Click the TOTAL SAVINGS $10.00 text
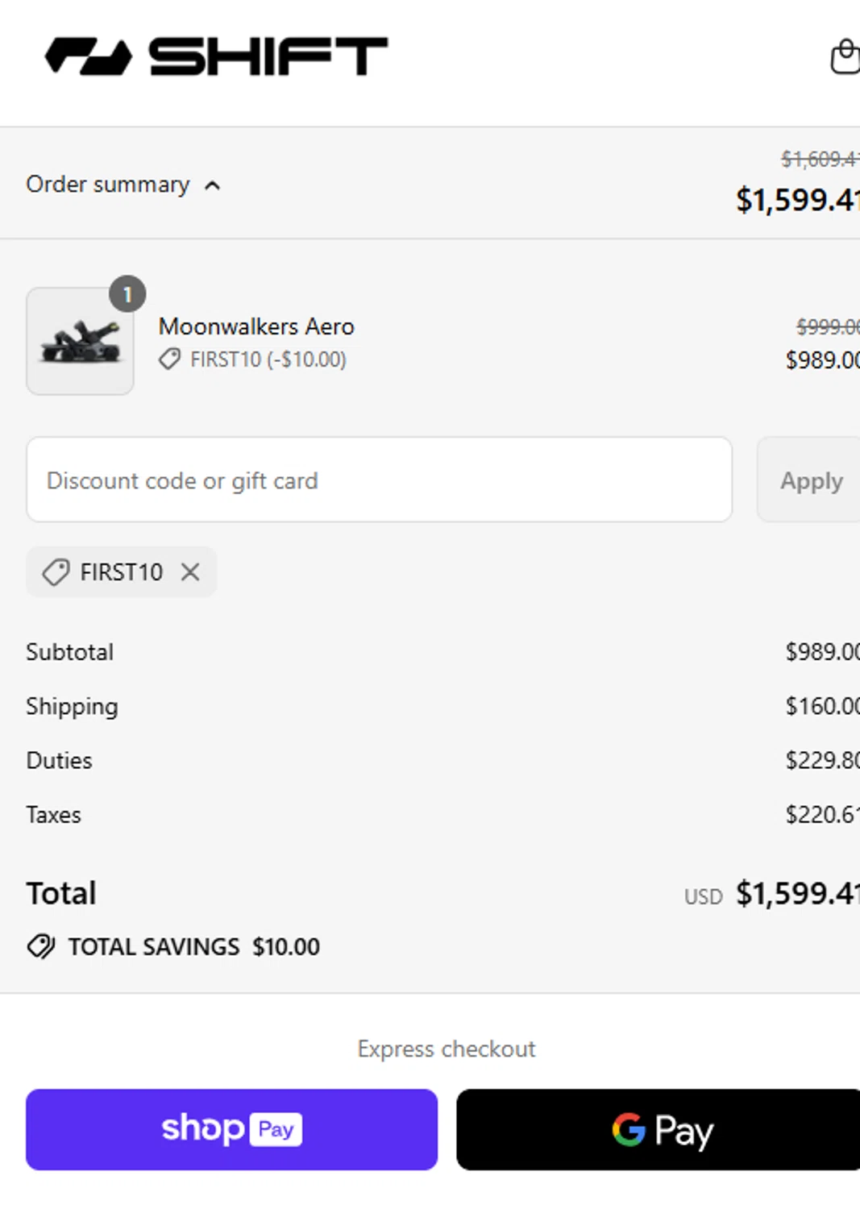This screenshot has height=1209, width=860. (194, 946)
